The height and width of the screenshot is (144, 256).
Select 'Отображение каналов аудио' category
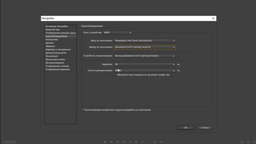60,33
